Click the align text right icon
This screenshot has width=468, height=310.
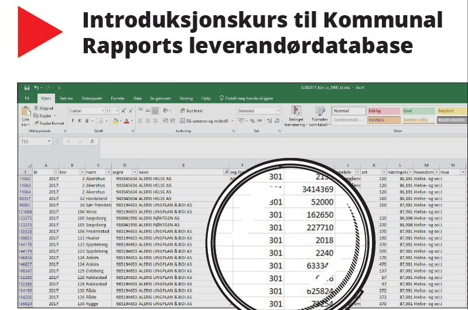click(x=155, y=120)
